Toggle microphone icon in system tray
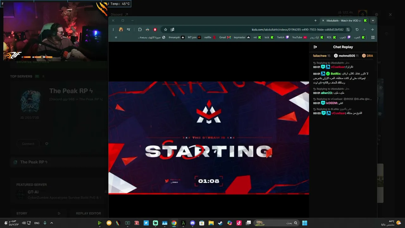Image resolution: width=405 pixels, height=228 pixels. tap(45, 223)
